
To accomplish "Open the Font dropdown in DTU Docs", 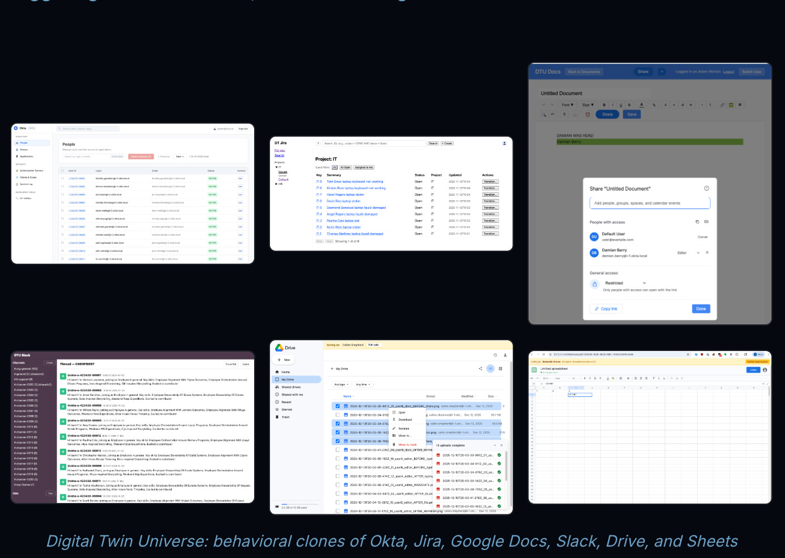I will [x=567, y=105].
